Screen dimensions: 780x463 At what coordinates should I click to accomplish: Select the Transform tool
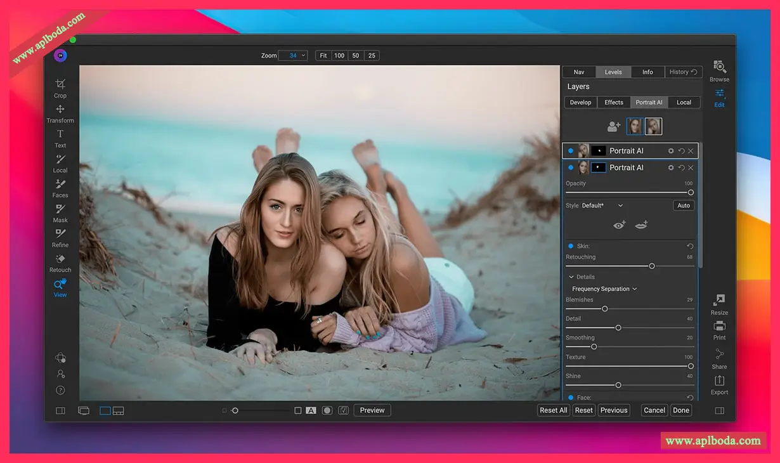tap(60, 112)
